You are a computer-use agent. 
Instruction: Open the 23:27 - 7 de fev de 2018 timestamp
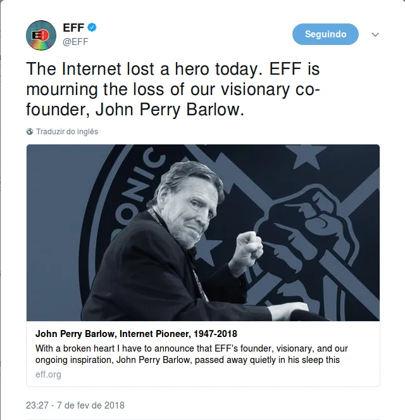click(75, 405)
